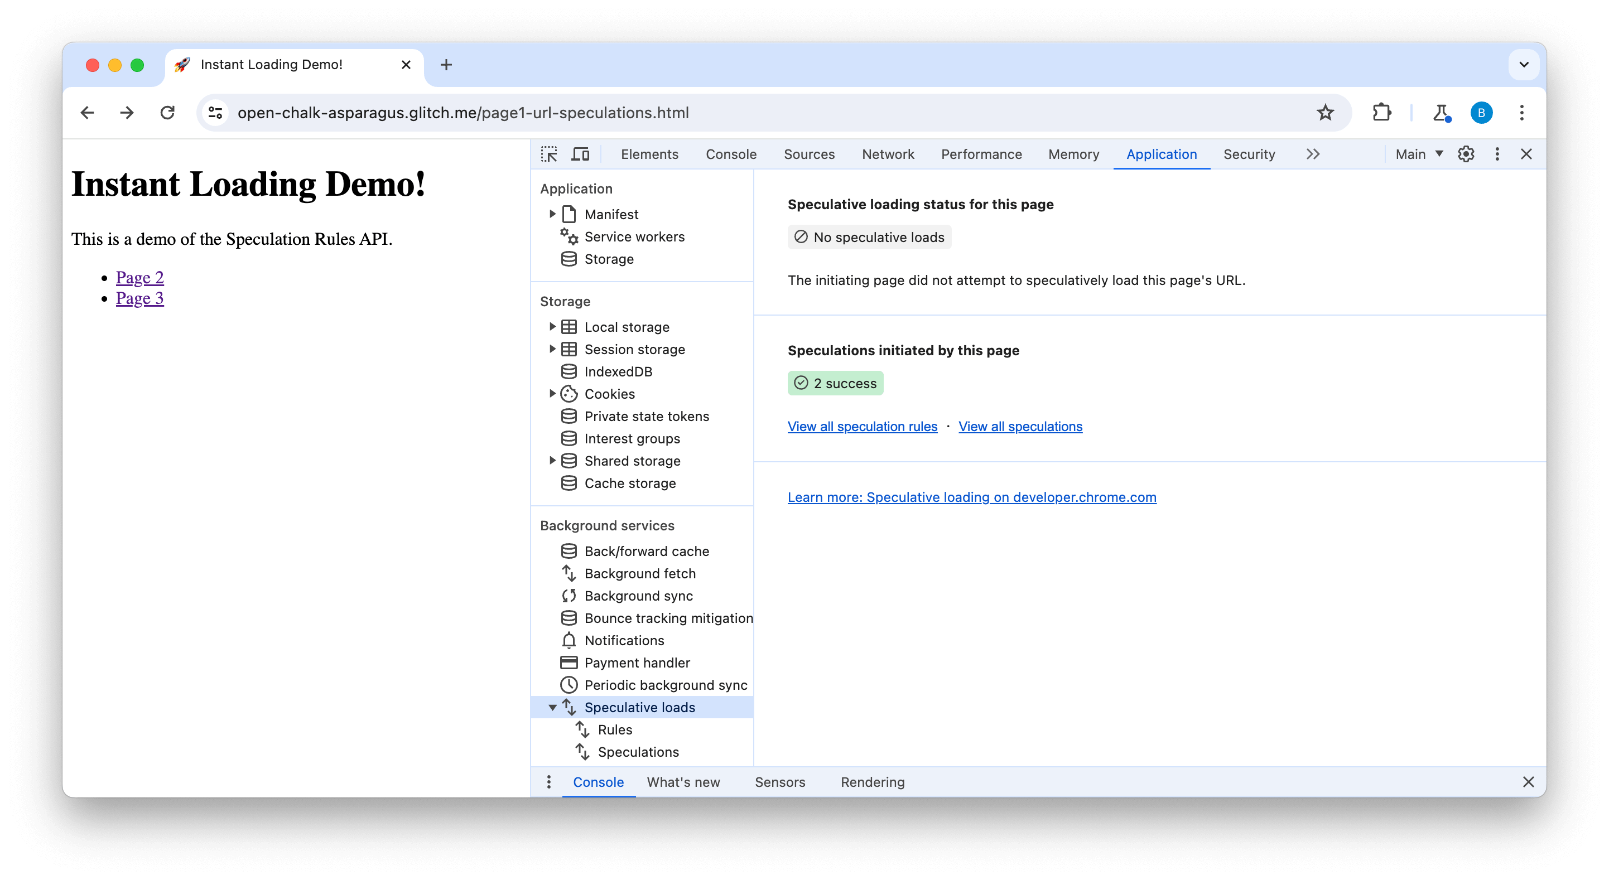Screen dimensions: 1609x880
Task: Click the Network panel tab
Action: pos(886,154)
